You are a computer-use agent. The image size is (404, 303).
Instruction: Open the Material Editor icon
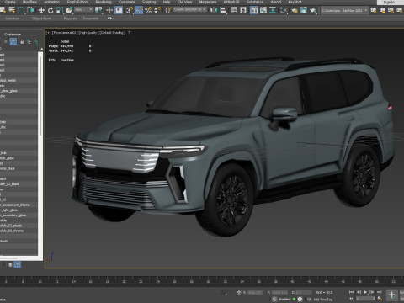point(284,11)
